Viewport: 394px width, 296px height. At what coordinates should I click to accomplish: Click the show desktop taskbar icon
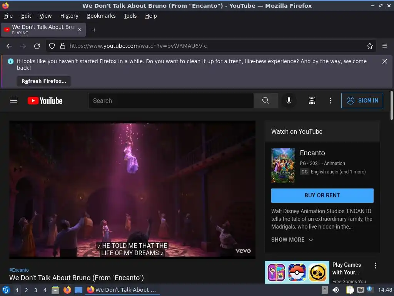click(x=78, y=290)
